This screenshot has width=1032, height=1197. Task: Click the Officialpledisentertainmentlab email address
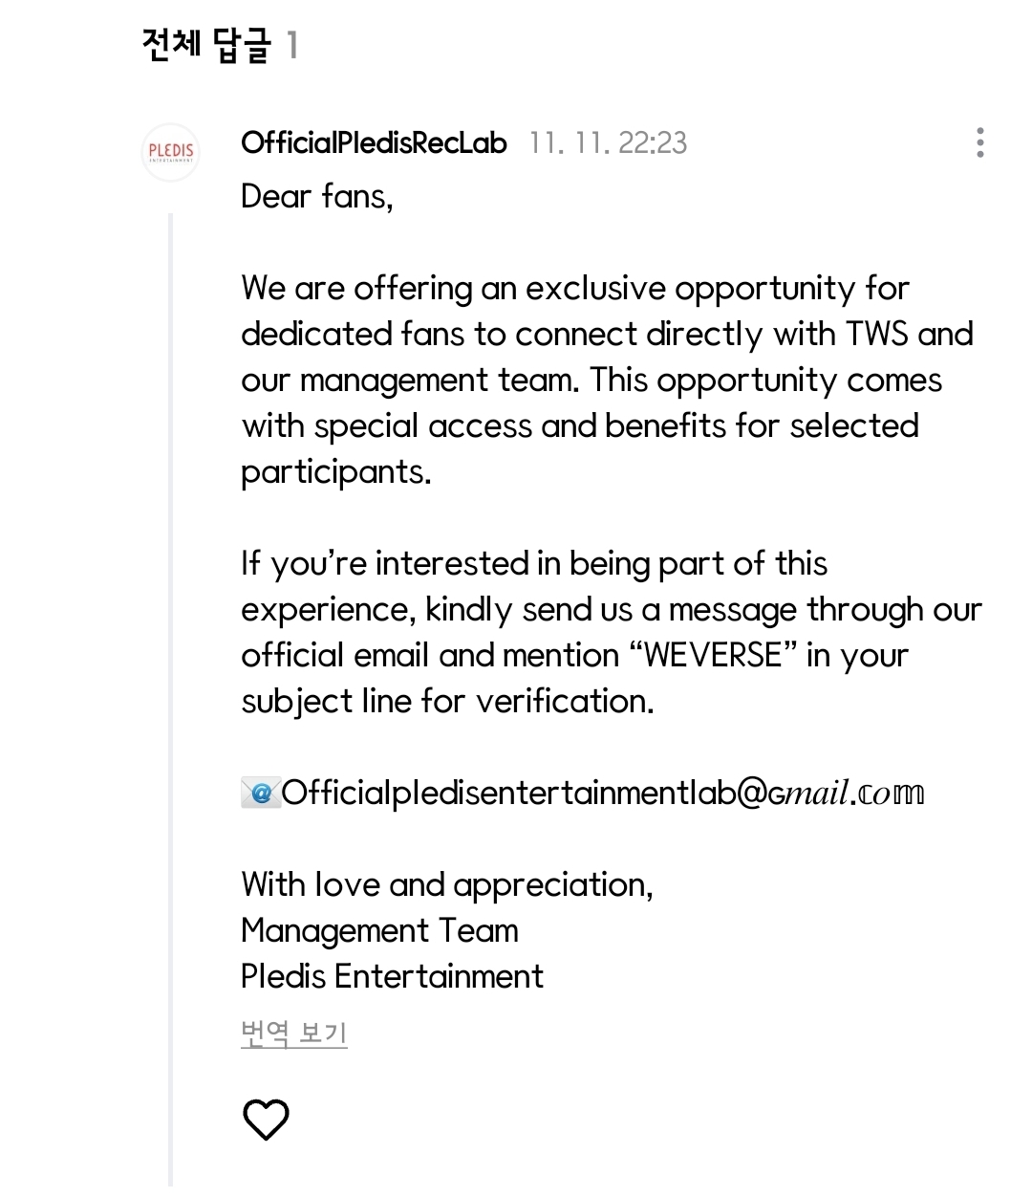pyautogui.click(x=603, y=793)
